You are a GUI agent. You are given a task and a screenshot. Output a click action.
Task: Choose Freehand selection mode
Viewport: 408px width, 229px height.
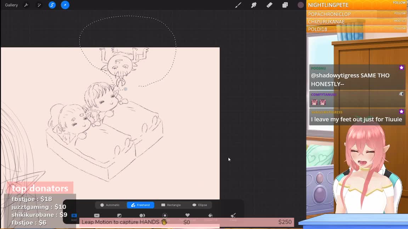click(x=141, y=205)
